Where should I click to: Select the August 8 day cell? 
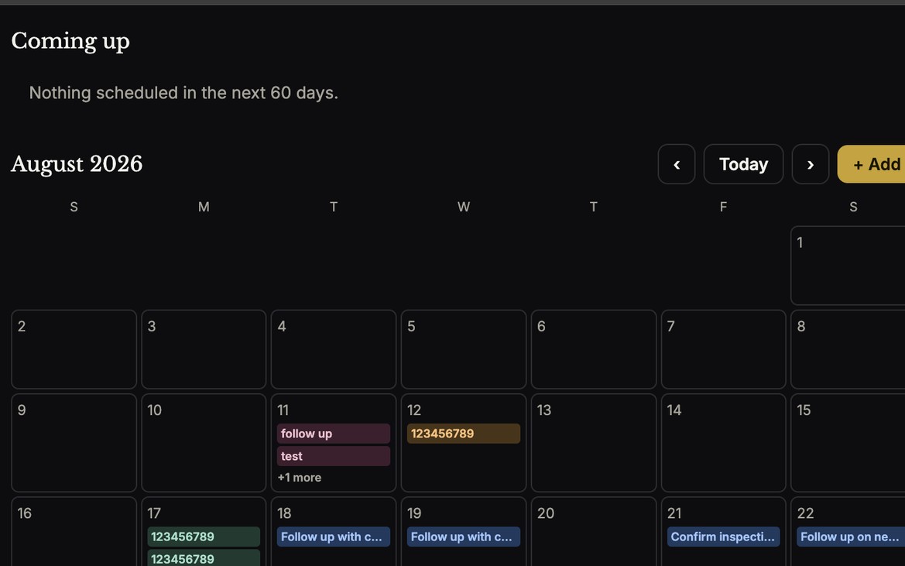coord(848,350)
